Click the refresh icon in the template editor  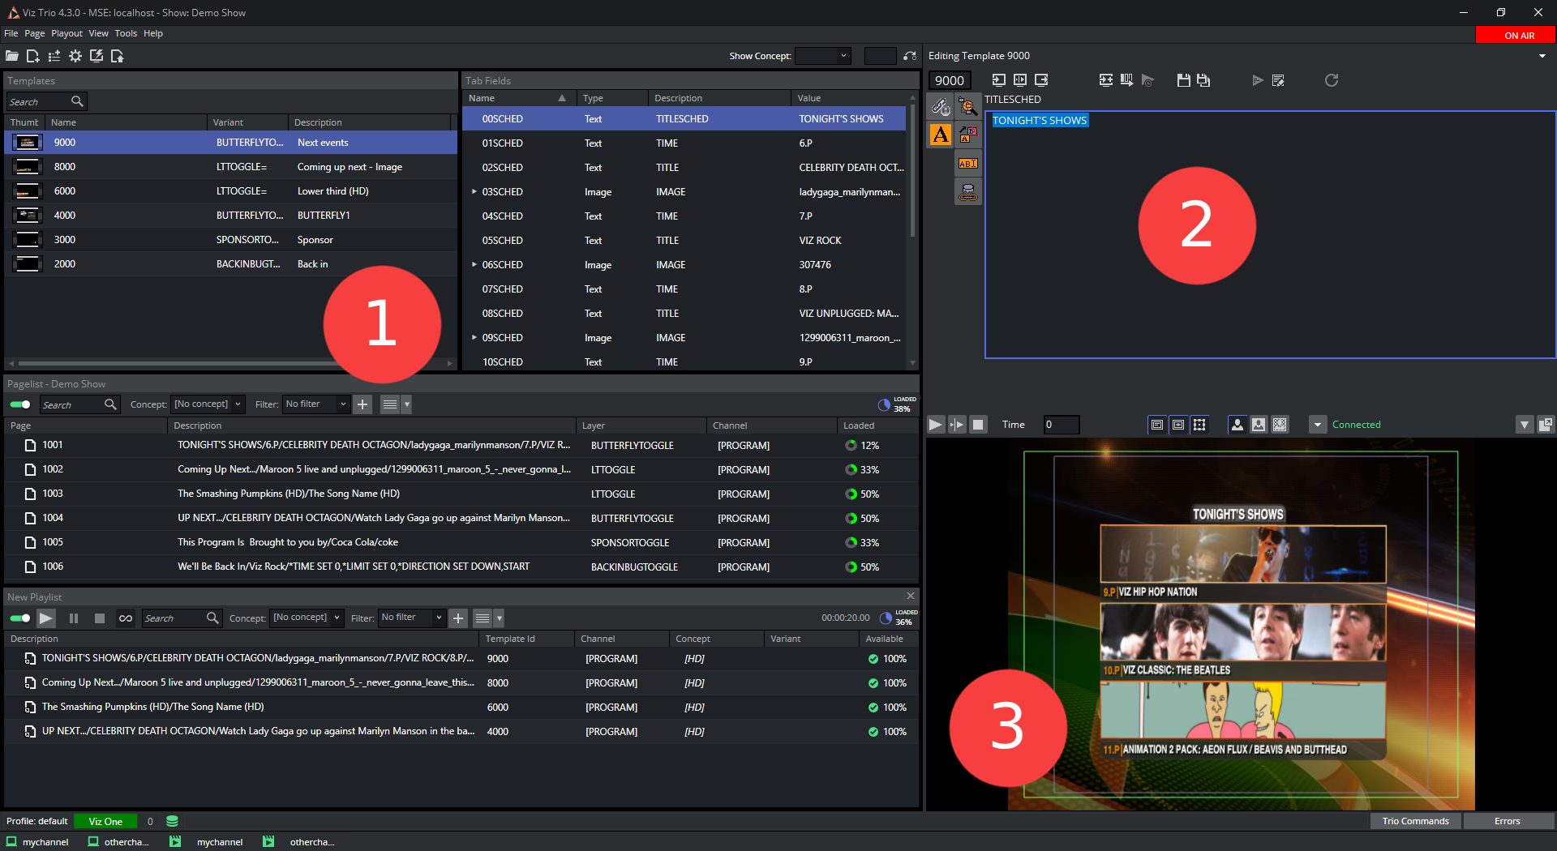point(1331,80)
